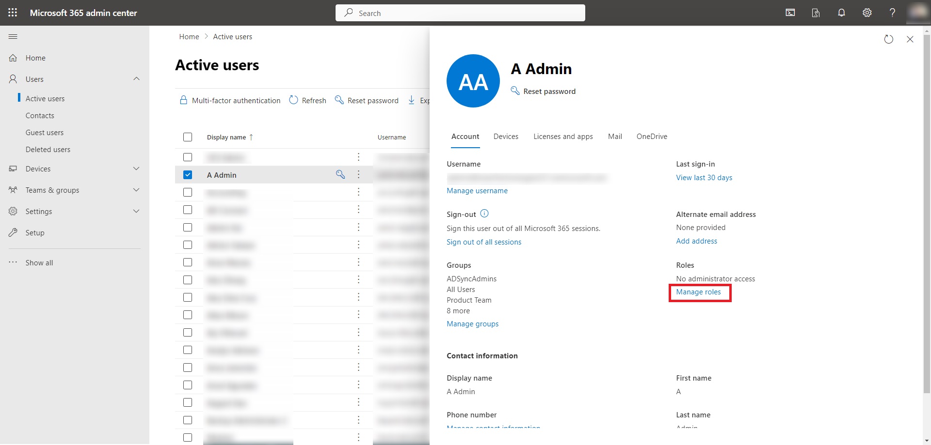Collapse the left navigation hamburger menu
Screen dimensions: 931x445
(x=13, y=37)
